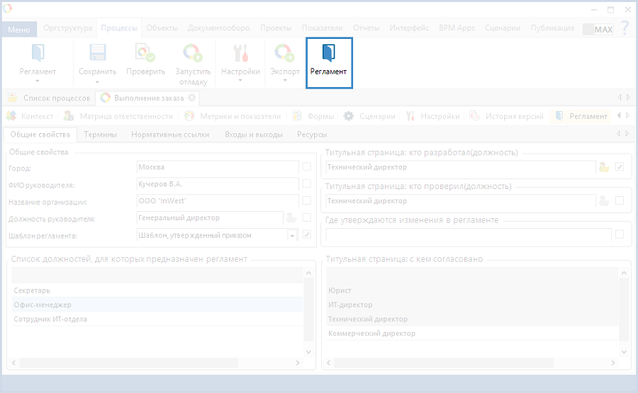This screenshot has width=638, height=393.
Task: Click the Проверить ribbon icon
Action: click(145, 54)
